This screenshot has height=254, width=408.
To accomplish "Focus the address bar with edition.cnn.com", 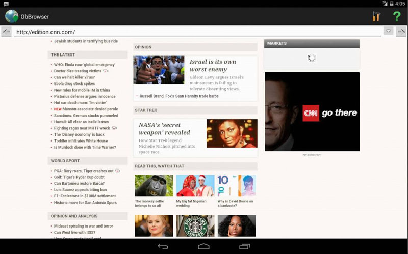I will (x=197, y=32).
